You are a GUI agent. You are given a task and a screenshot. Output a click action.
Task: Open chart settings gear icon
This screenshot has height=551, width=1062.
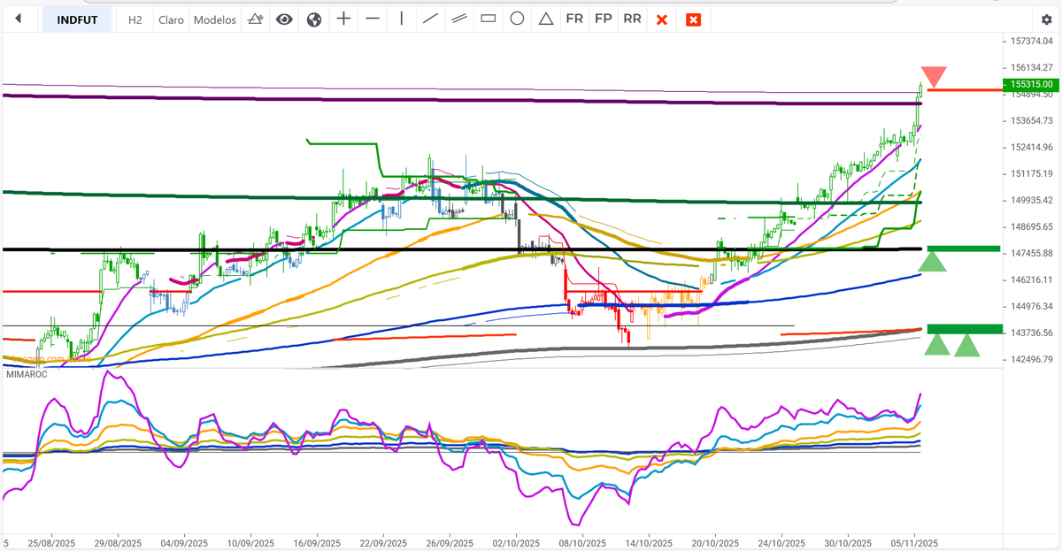[x=1047, y=19]
